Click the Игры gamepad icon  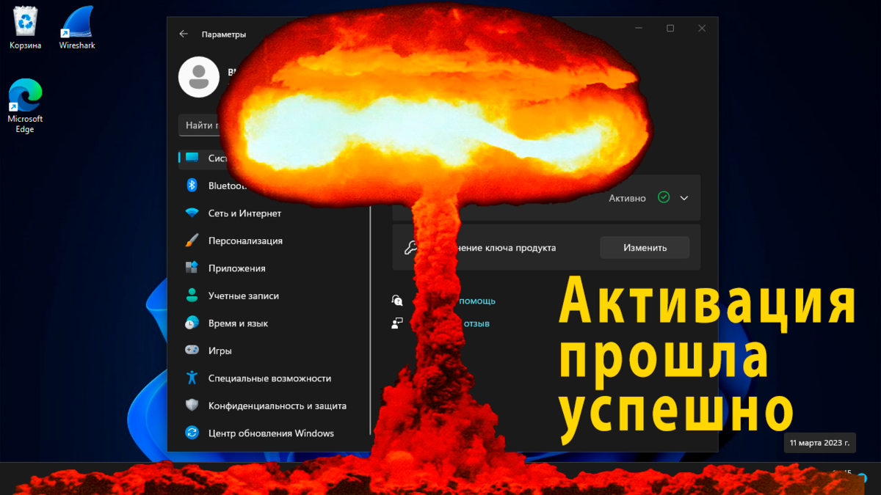[192, 351]
